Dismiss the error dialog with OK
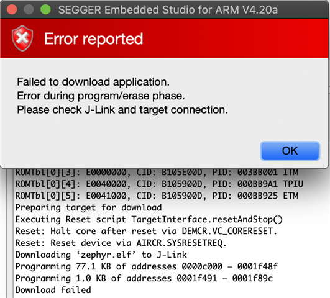330x298 pixels. point(290,151)
